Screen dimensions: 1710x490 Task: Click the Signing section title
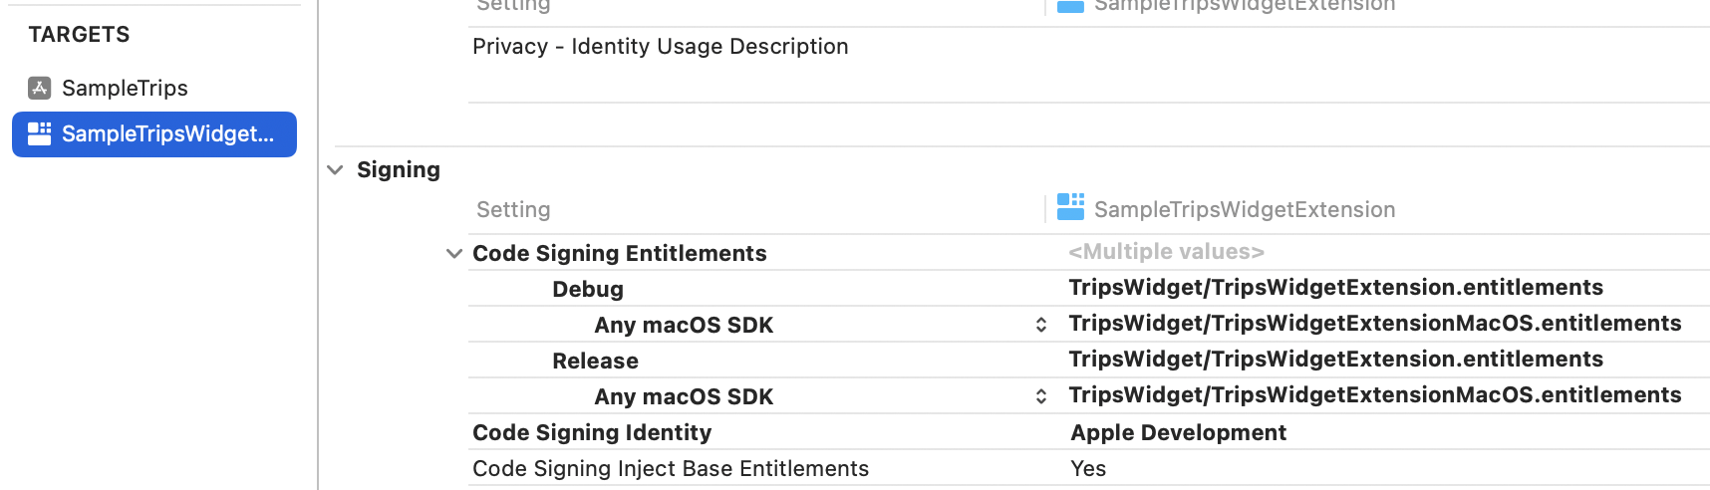pyautogui.click(x=399, y=170)
